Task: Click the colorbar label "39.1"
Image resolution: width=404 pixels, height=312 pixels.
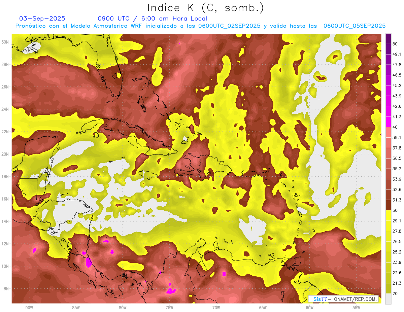Action: click(x=397, y=138)
